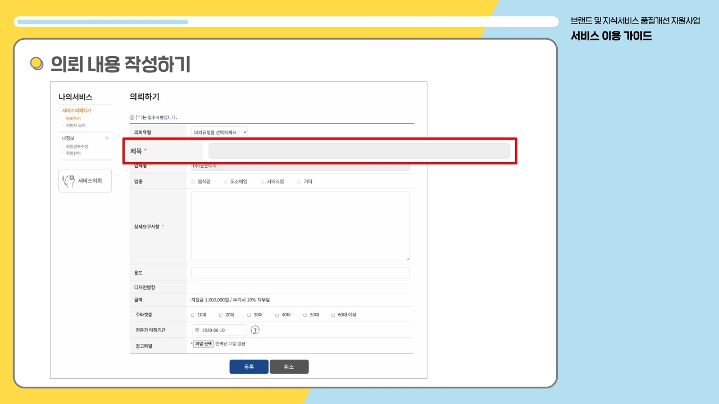Click the question mark help icon
The image size is (719, 404).
point(255,330)
